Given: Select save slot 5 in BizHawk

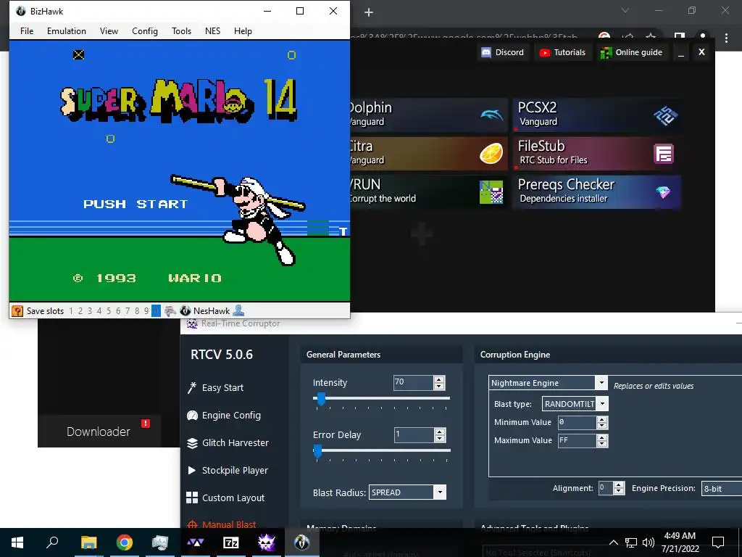Looking at the screenshot, I should pos(109,310).
